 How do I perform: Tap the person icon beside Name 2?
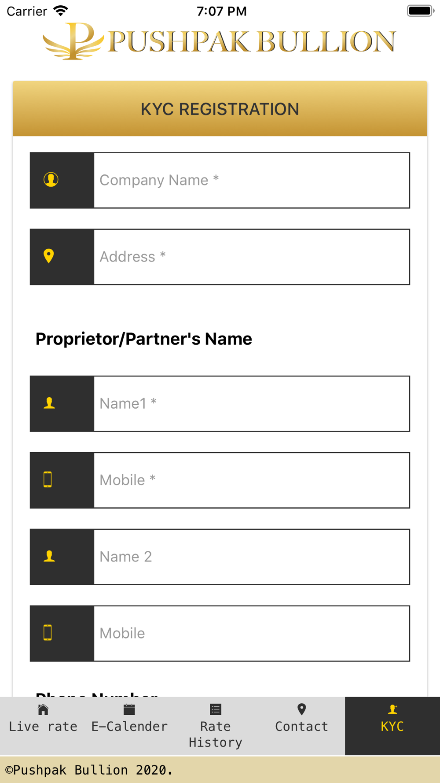coord(49,556)
